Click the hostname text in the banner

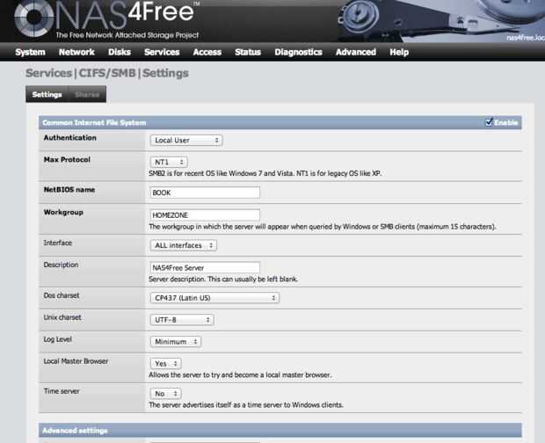click(x=526, y=38)
